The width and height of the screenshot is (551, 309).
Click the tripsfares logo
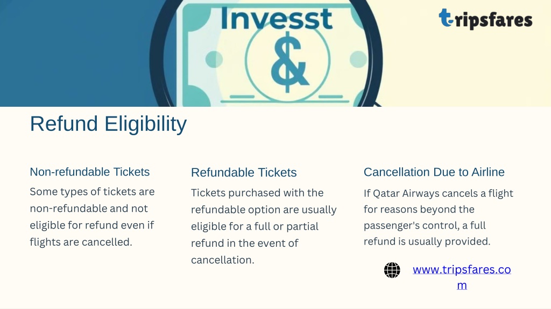[x=485, y=19]
